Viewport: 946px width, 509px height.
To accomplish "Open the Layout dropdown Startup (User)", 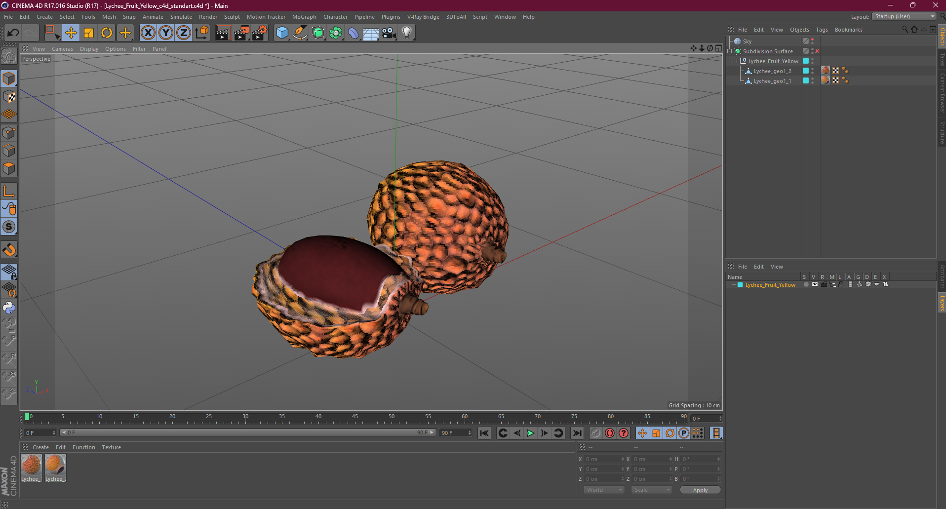I will pos(905,16).
